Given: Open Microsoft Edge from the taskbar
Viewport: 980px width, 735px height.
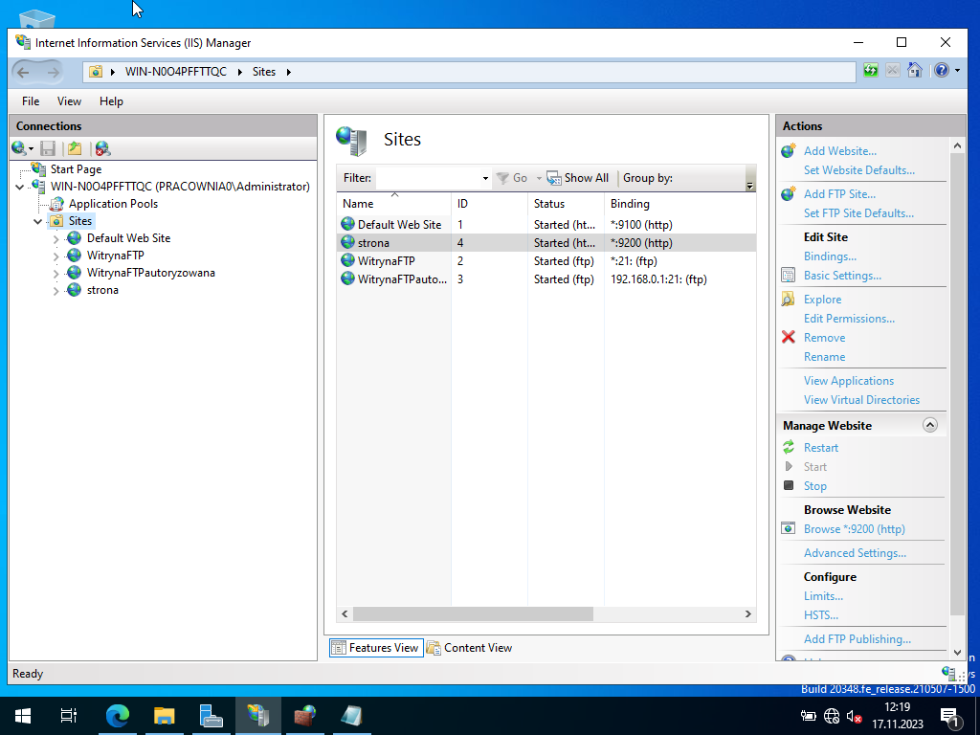Looking at the screenshot, I should pos(118,716).
